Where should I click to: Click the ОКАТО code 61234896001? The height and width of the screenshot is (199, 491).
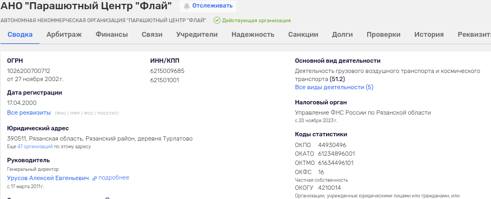click(x=336, y=154)
